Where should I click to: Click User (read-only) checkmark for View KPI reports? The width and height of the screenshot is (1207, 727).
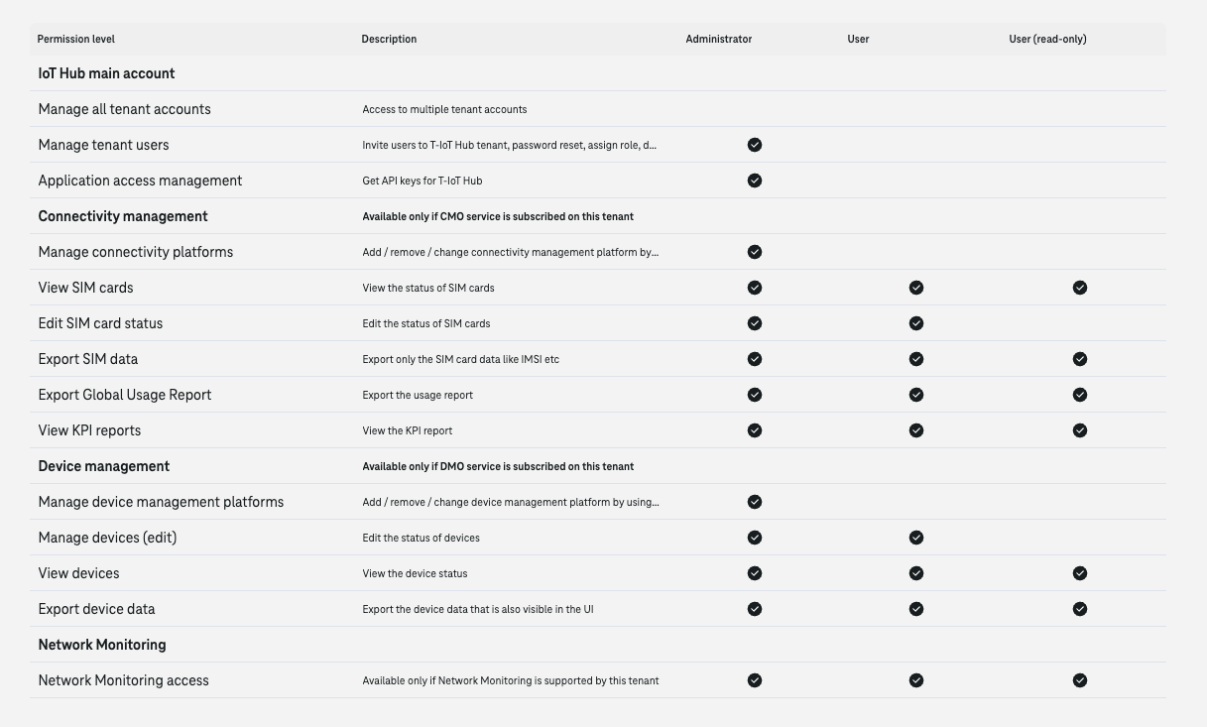tap(1080, 430)
